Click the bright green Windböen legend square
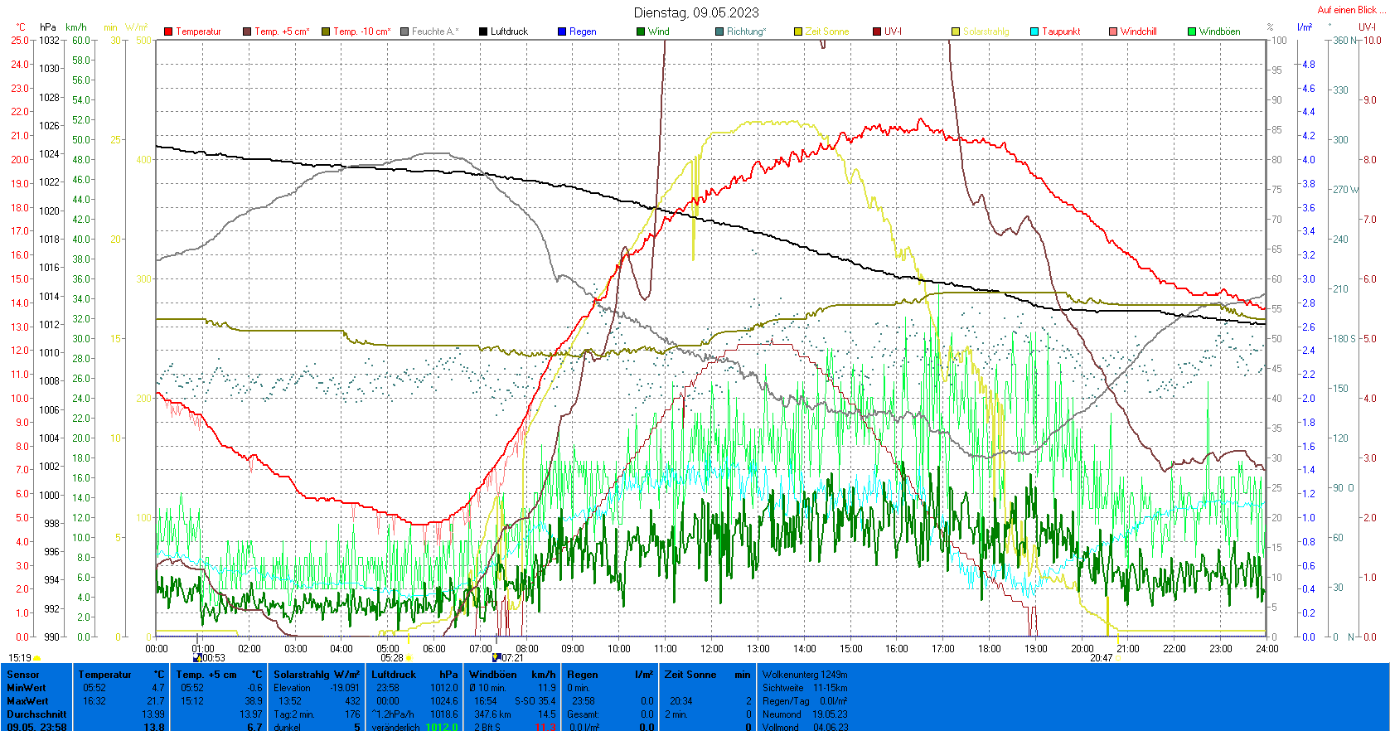The width and height of the screenshot is (1390, 731). pyautogui.click(x=1192, y=31)
